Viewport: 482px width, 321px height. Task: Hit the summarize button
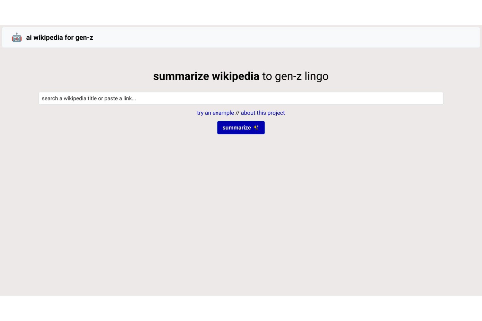[x=241, y=128]
